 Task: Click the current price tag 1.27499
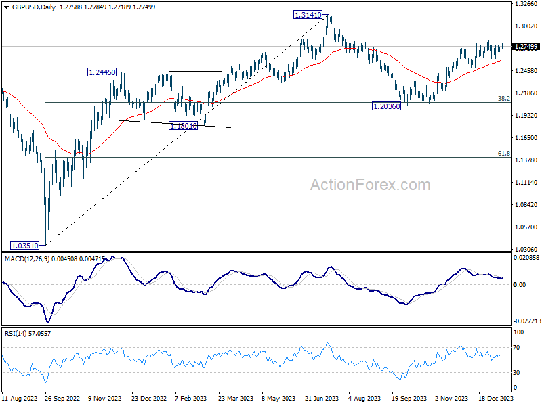526,47
